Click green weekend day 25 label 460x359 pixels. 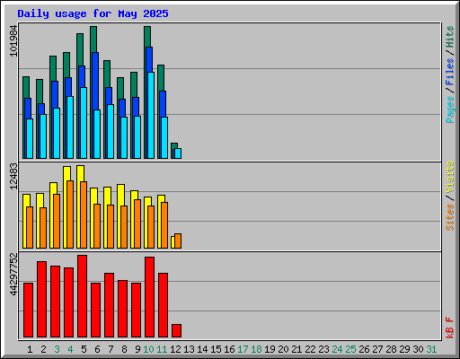[350, 349]
